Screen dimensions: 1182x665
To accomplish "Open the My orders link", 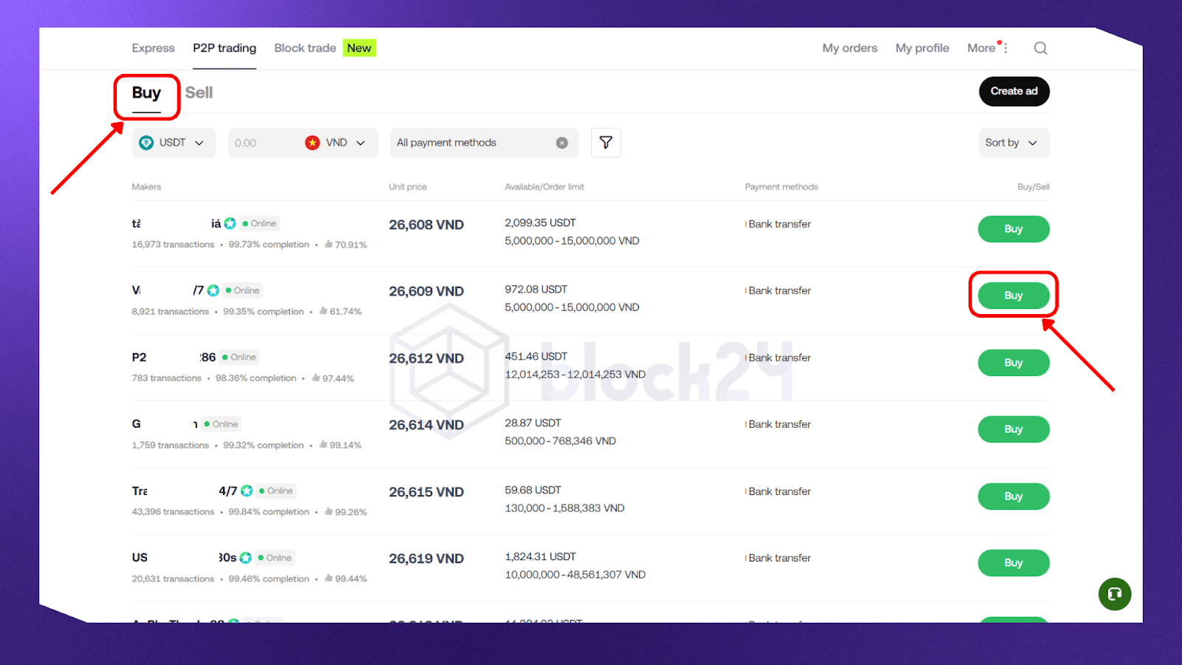I will coord(850,48).
